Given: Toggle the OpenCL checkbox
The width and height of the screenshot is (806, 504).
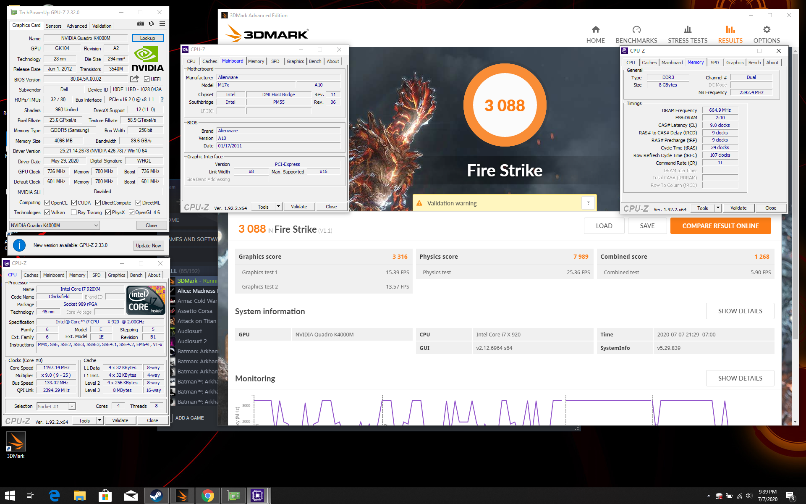Looking at the screenshot, I should coord(47,202).
